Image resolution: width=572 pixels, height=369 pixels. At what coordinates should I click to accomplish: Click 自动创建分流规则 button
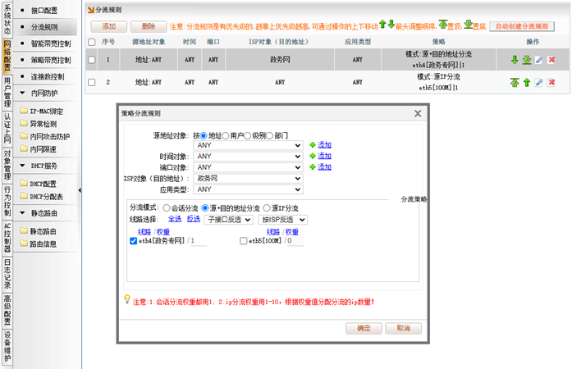(x=522, y=26)
